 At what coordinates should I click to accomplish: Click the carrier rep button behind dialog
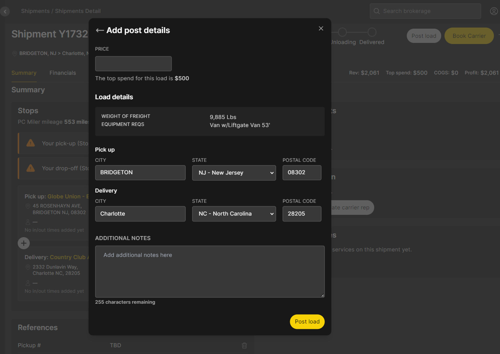(x=352, y=207)
